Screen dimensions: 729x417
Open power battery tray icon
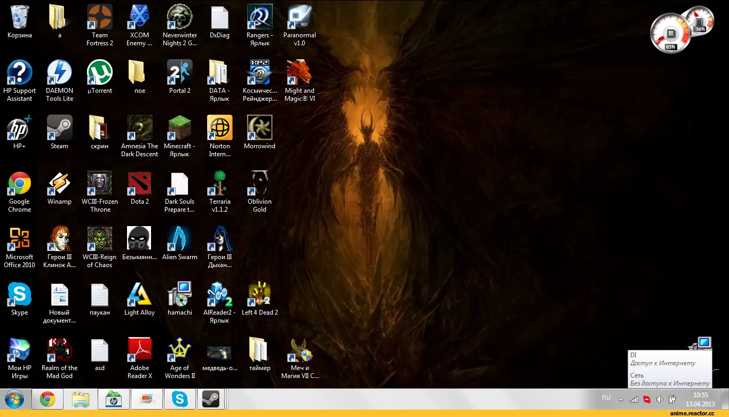[672, 399]
